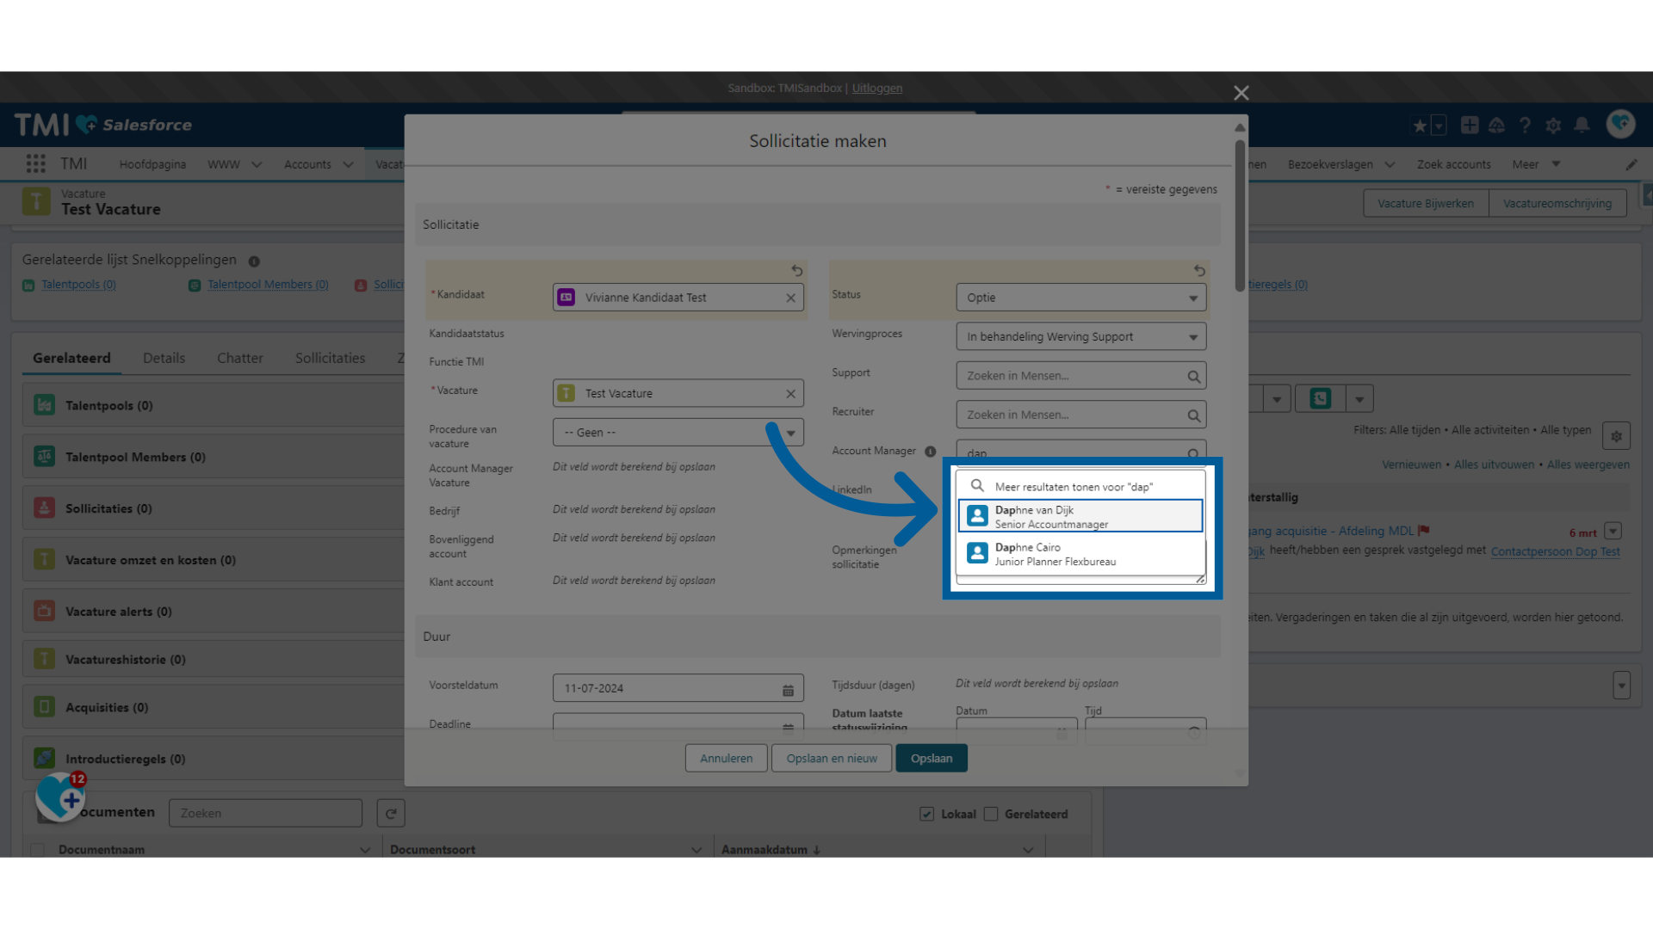The width and height of the screenshot is (1653, 929).
Task: Check the Documentnaam header select-all checkbox
Action: (37, 850)
